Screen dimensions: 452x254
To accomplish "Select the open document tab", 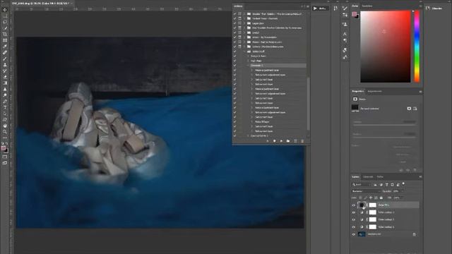I will click(x=41, y=3).
